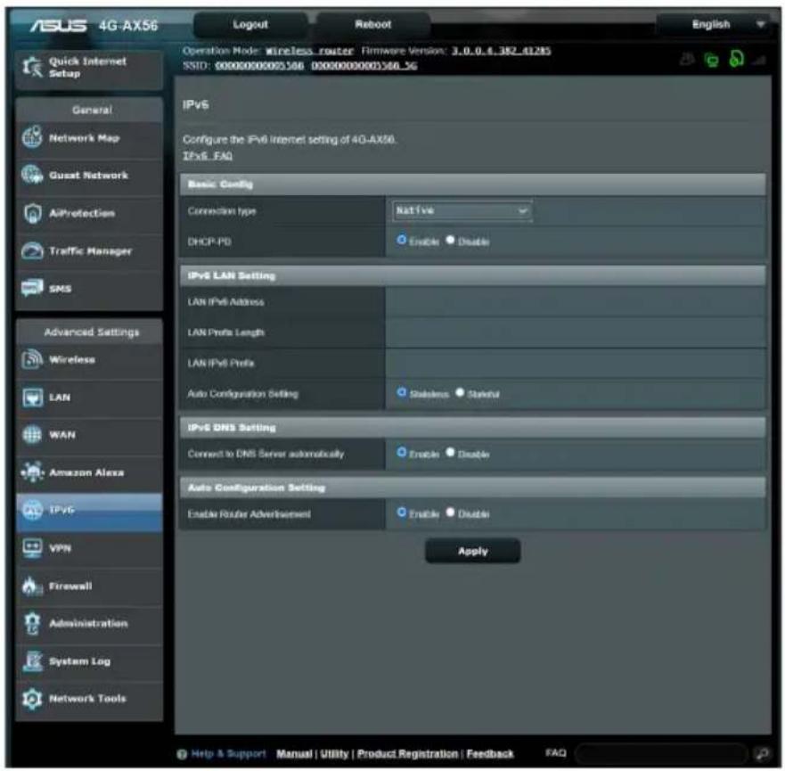The width and height of the screenshot is (785, 771).
Task: Open Traffic Manager menu item
Action: (89, 250)
